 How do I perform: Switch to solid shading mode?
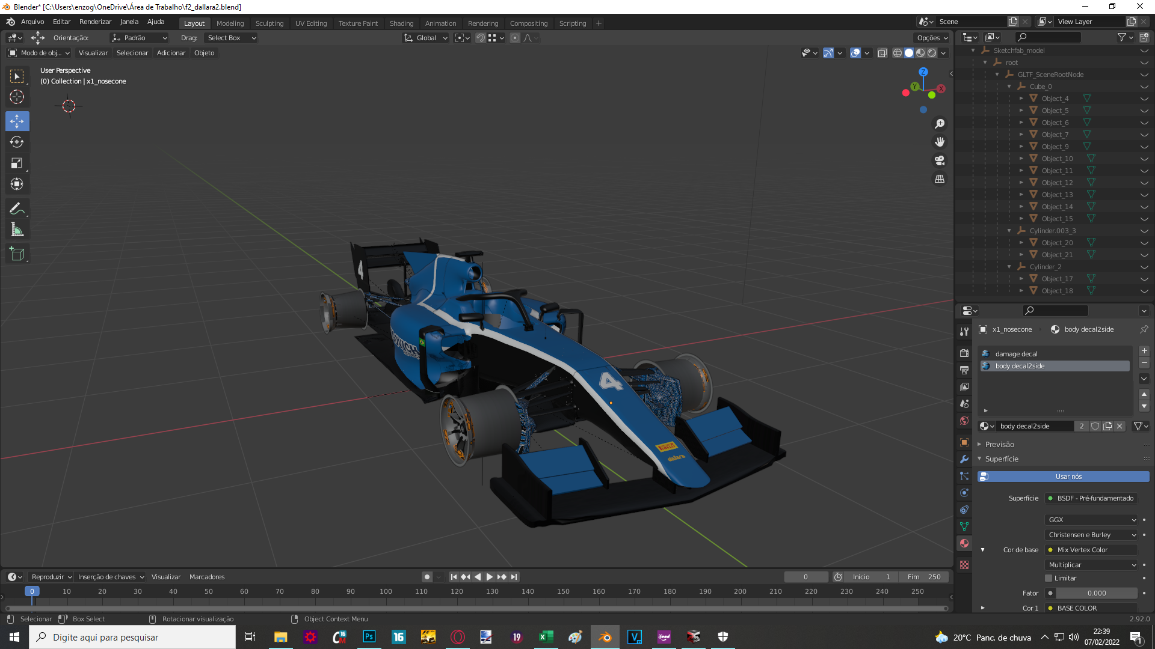click(909, 53)
